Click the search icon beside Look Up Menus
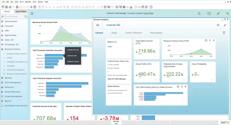The height and width of the screenshot is (125, 231). pos(26,17)
